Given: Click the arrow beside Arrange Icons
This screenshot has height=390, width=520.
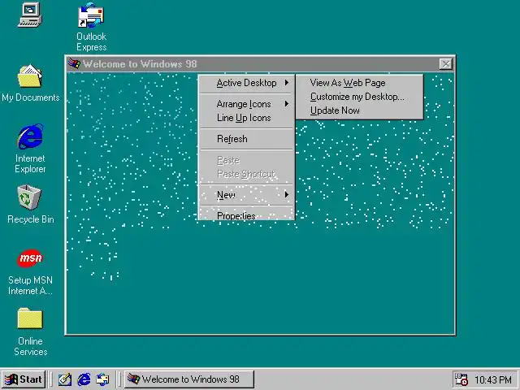Looking at the screenshot, I should (x=287, y=104).
